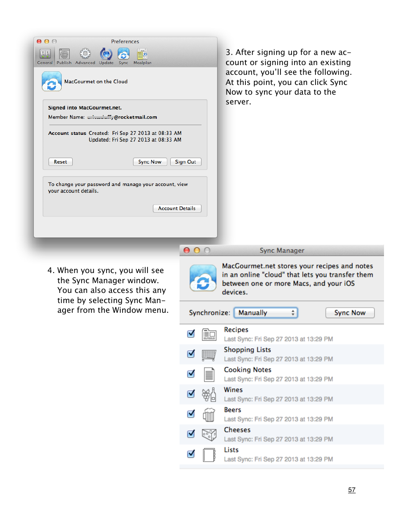This screenshot has width=403, height=522.
Task: Minimize the Preferences window
Action: tap(47, 41)
